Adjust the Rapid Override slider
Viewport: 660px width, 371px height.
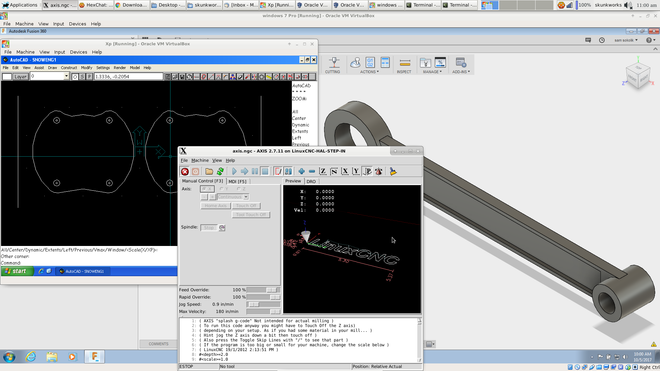263,297
